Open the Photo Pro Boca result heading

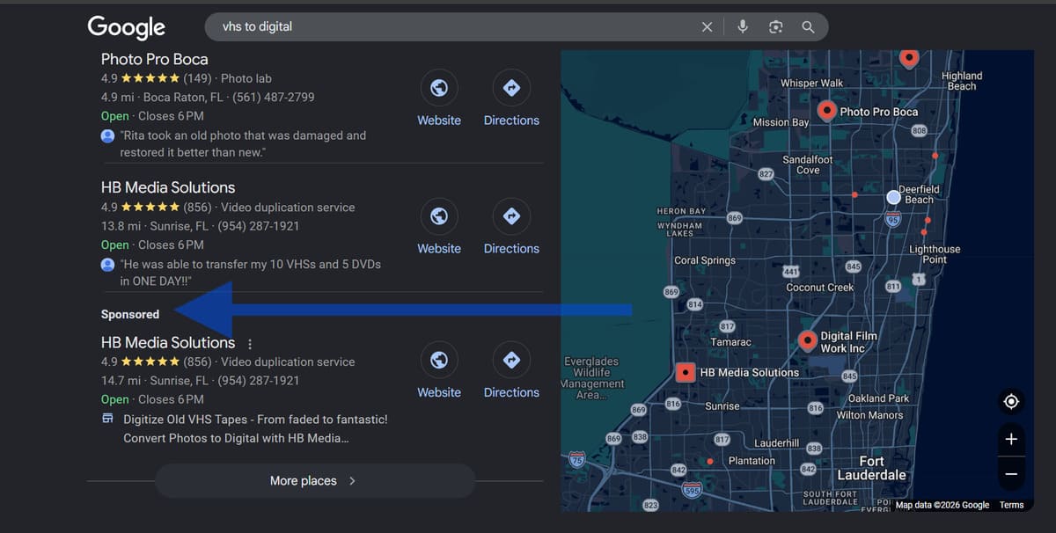(154, 58)
